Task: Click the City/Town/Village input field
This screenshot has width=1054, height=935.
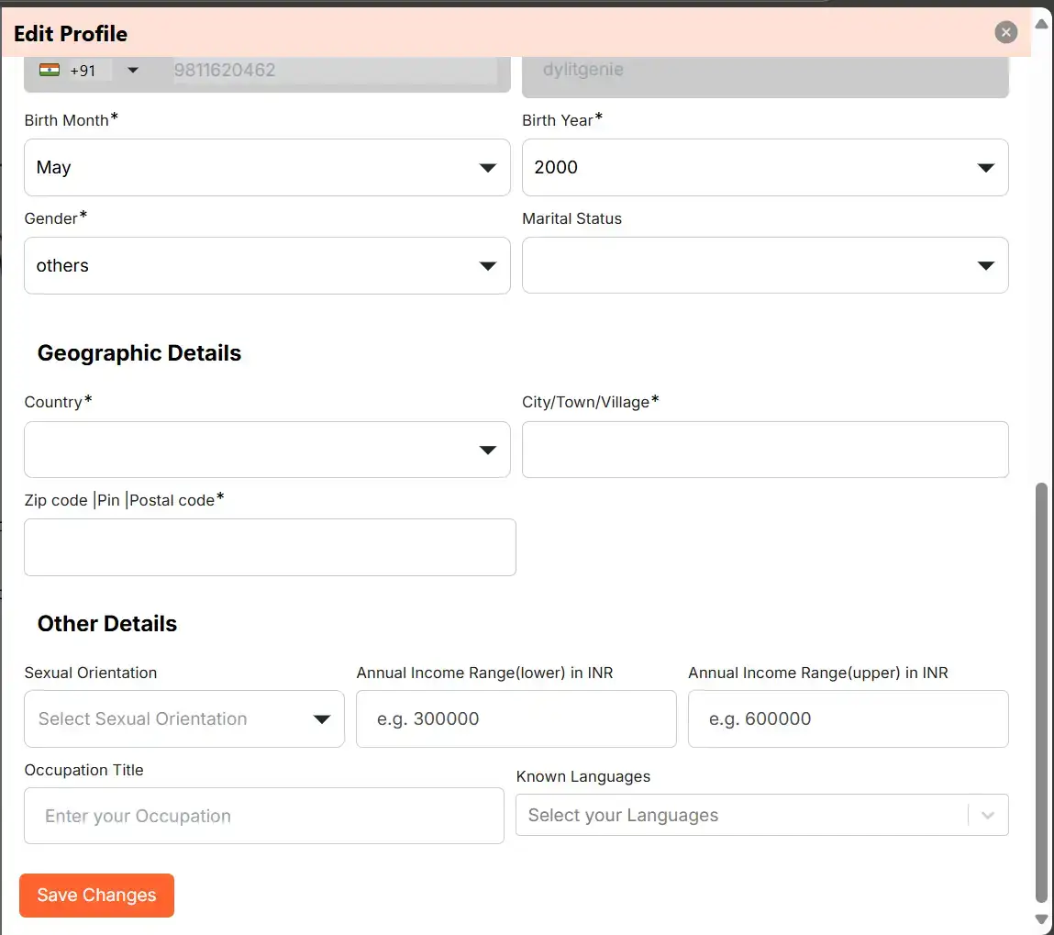Action: [765, 450]
